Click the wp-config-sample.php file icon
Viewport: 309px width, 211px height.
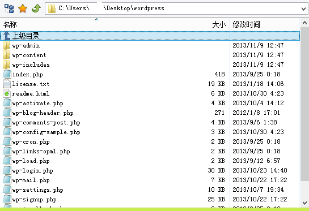pos(7,132)
